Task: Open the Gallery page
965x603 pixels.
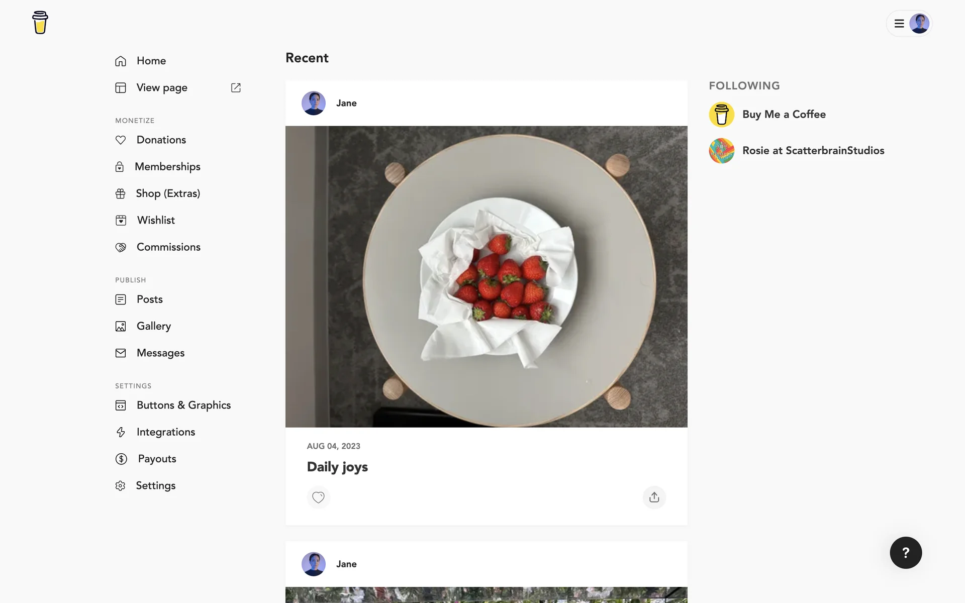Action: pyautogui.click(x=153, y=326)
